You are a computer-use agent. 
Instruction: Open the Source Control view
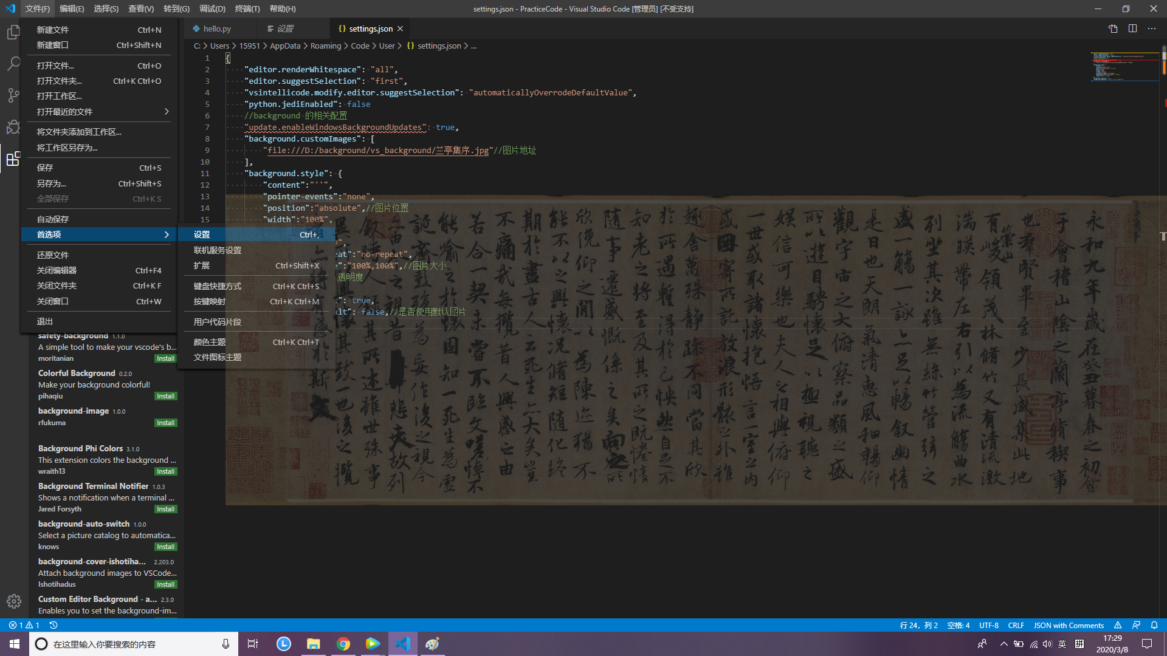13,95
